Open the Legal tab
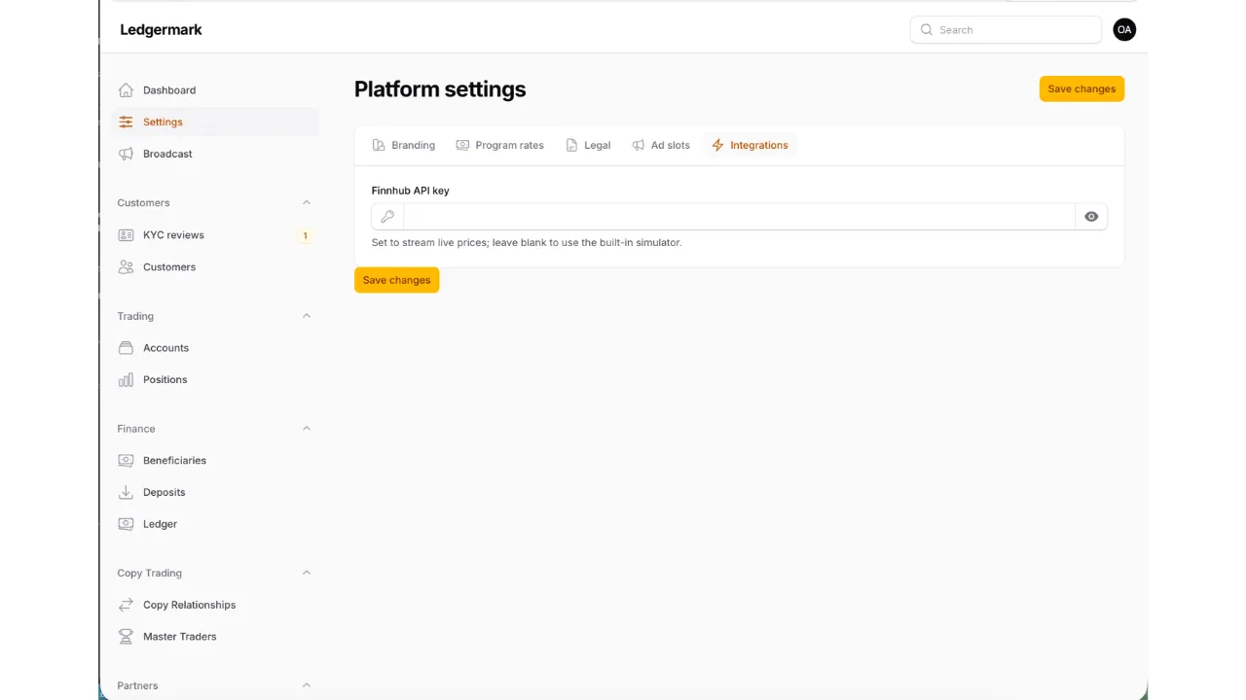The image size is (1246, 700). coord(589,146)
